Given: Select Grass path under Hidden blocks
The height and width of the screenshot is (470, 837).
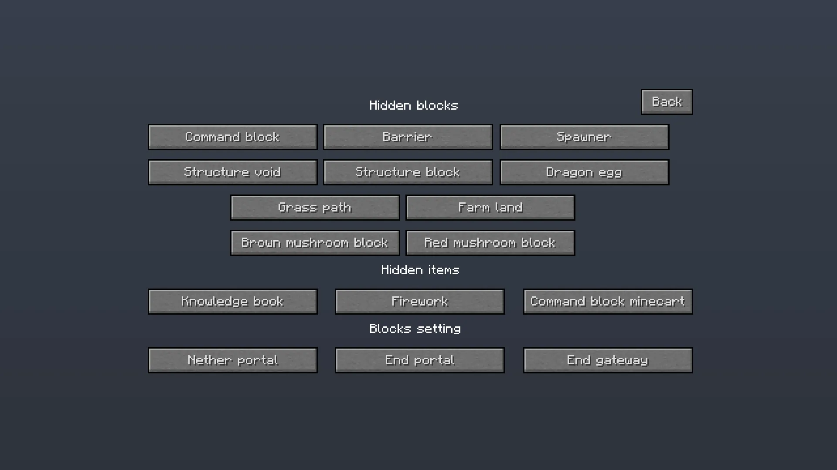Looking at the screenshot, I should 315,207.
